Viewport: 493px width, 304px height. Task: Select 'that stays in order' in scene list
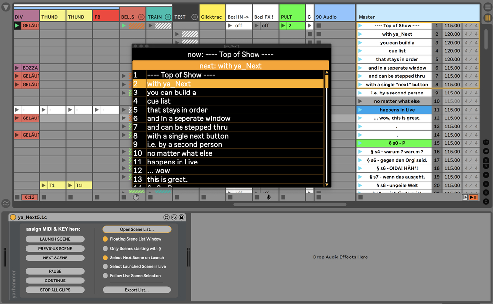pyautogui.click(x=177, y=110)
